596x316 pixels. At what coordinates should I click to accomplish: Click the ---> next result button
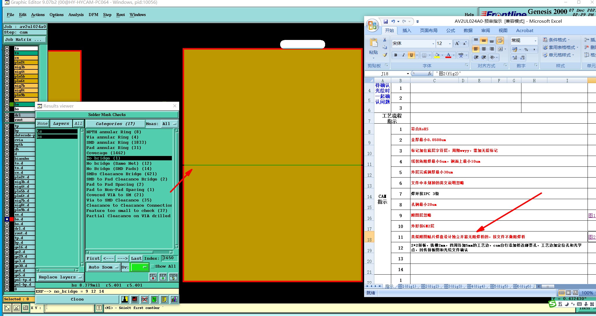pos(122,258)
